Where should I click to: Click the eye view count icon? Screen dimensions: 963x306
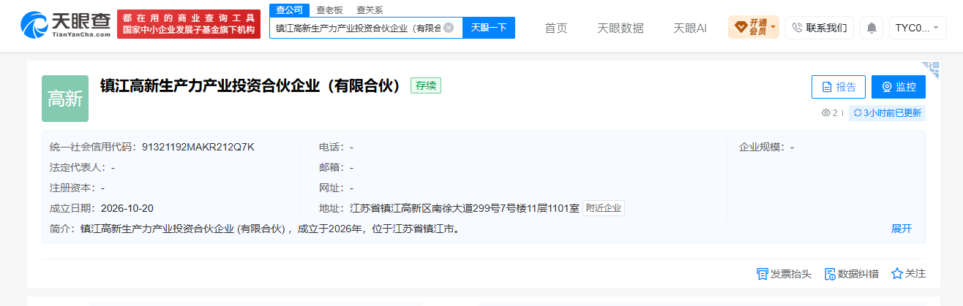[826, 113]
